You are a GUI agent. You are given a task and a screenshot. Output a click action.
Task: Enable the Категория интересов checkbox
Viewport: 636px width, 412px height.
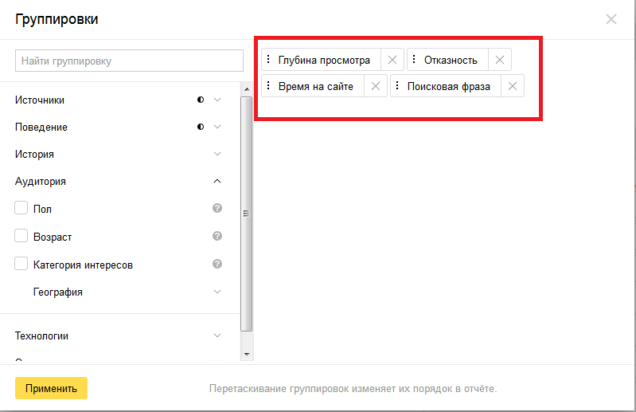click(x=21, y=264)
